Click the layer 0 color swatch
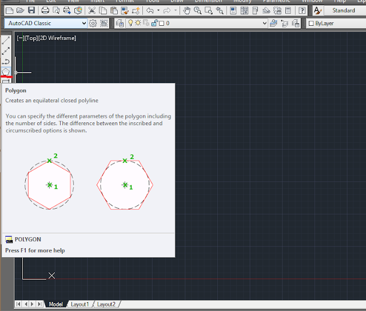 click(161, 23)
